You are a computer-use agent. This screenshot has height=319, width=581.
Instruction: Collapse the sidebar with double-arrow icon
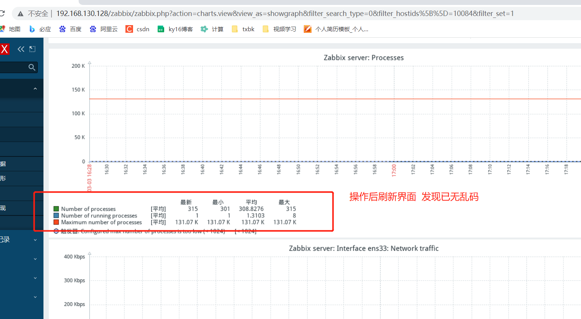21,49
